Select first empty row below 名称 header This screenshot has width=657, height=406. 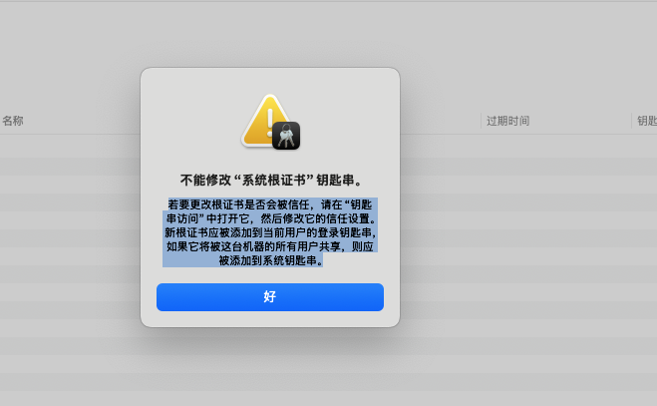click(x=70, y=144)
